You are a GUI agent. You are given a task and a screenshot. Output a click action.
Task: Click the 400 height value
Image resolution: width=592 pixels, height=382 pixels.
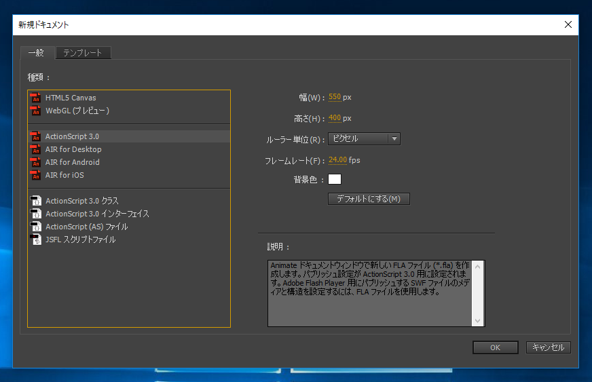pos(335,118)
